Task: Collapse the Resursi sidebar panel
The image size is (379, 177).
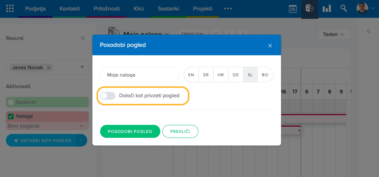Action: click(x=83, y=38)
